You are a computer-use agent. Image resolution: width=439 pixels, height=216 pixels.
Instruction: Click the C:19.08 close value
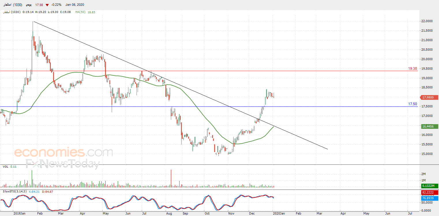[x=66, y=12]
